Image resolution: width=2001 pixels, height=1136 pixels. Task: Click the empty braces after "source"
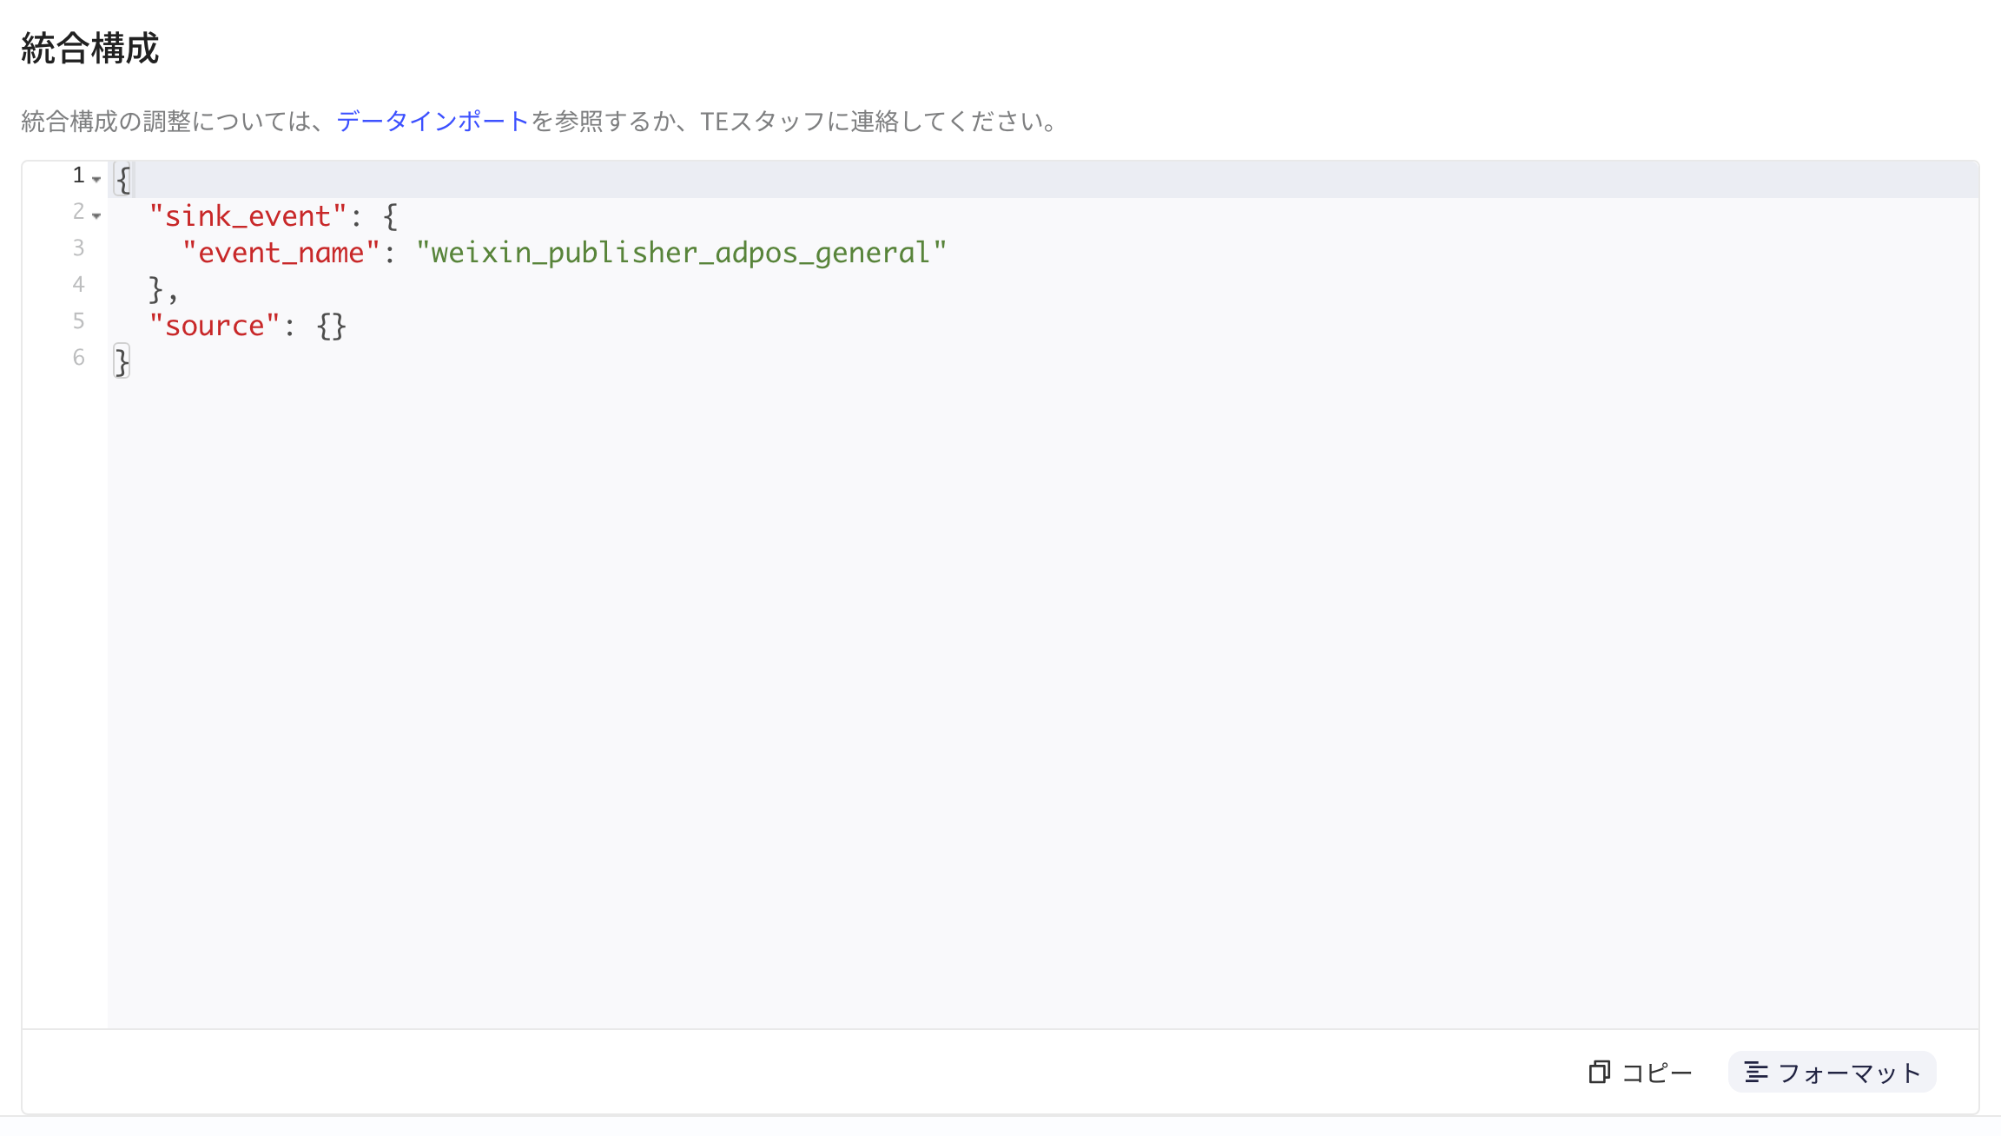coord(331,326)
